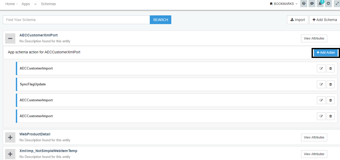Open the BOOKMARKS dropdown chevron
This screenshot has height=160, width=340.
[x=296, y=4]
